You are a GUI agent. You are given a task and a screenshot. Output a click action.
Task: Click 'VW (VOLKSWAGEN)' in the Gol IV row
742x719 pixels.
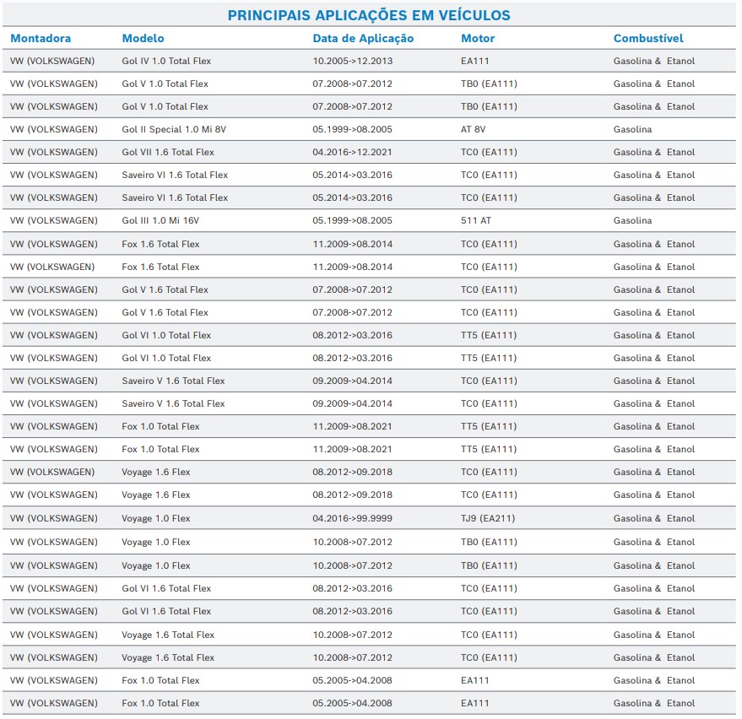click(x=52, y=61)
